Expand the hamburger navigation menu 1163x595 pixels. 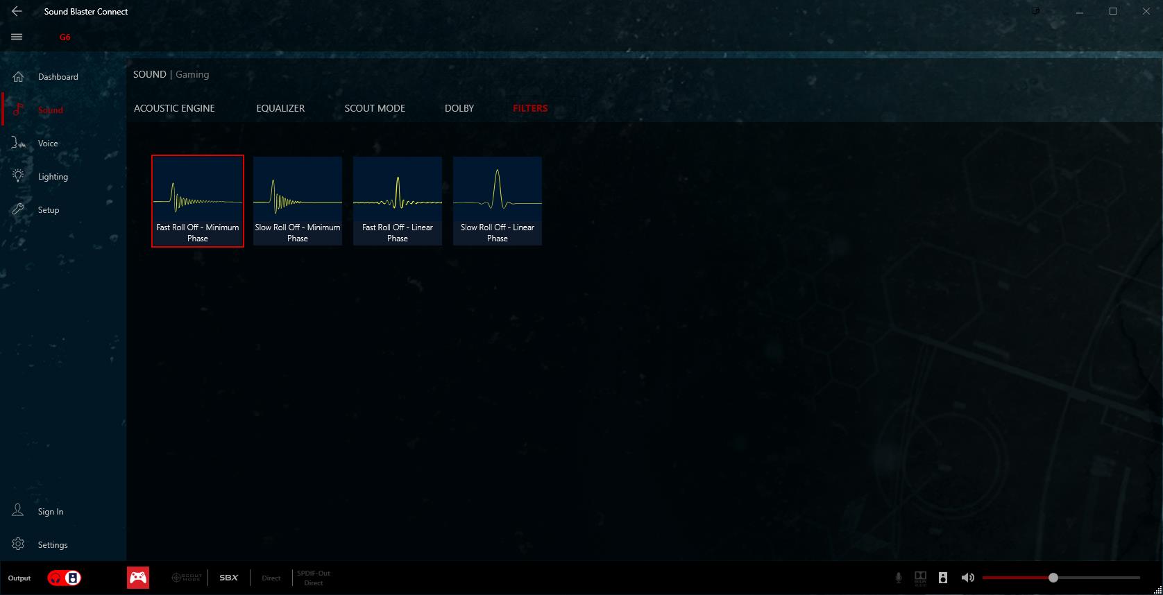[17, 37]
